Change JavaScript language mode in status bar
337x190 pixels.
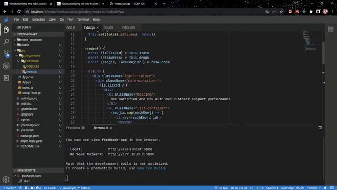[x=287, y=188]
